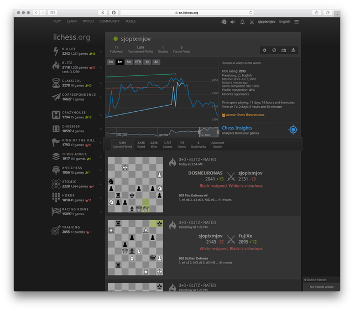This screenshot has width=354, height=311.
Task: Open the profile settings gear icon
Action: (x=264, y=50)
